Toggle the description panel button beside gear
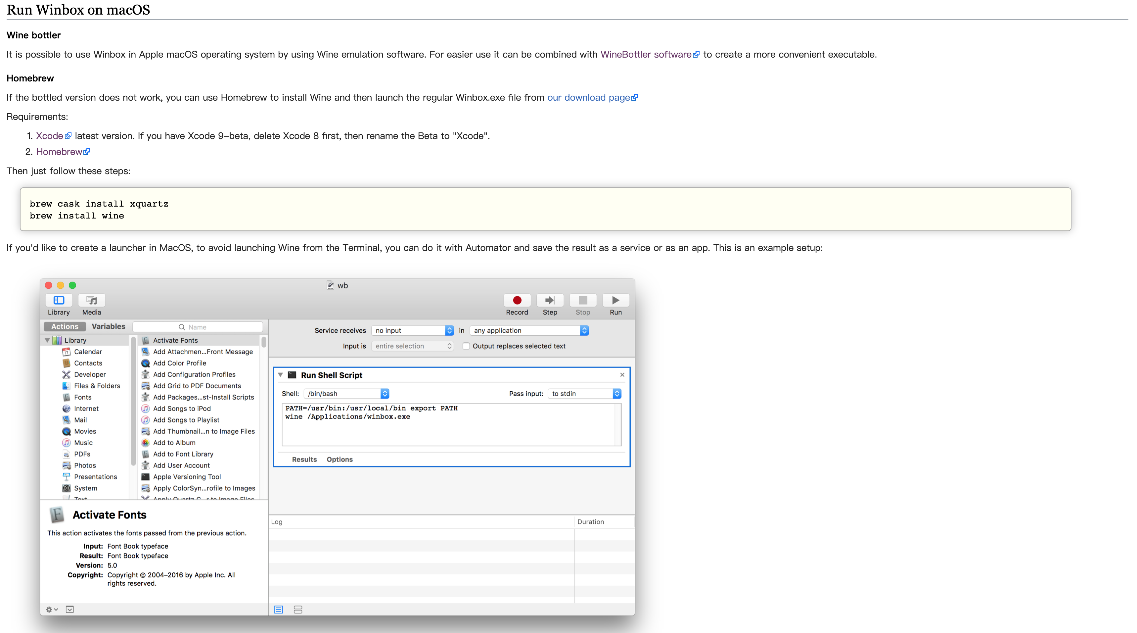The image size is (1137, 633). [x=70, y=609]
